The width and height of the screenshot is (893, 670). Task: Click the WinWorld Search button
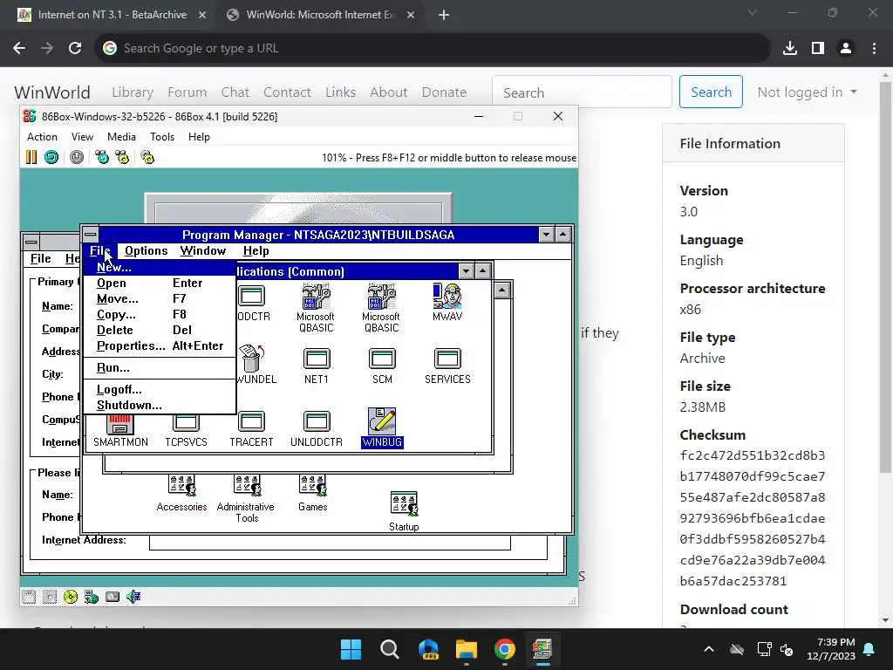coord(711,92)
